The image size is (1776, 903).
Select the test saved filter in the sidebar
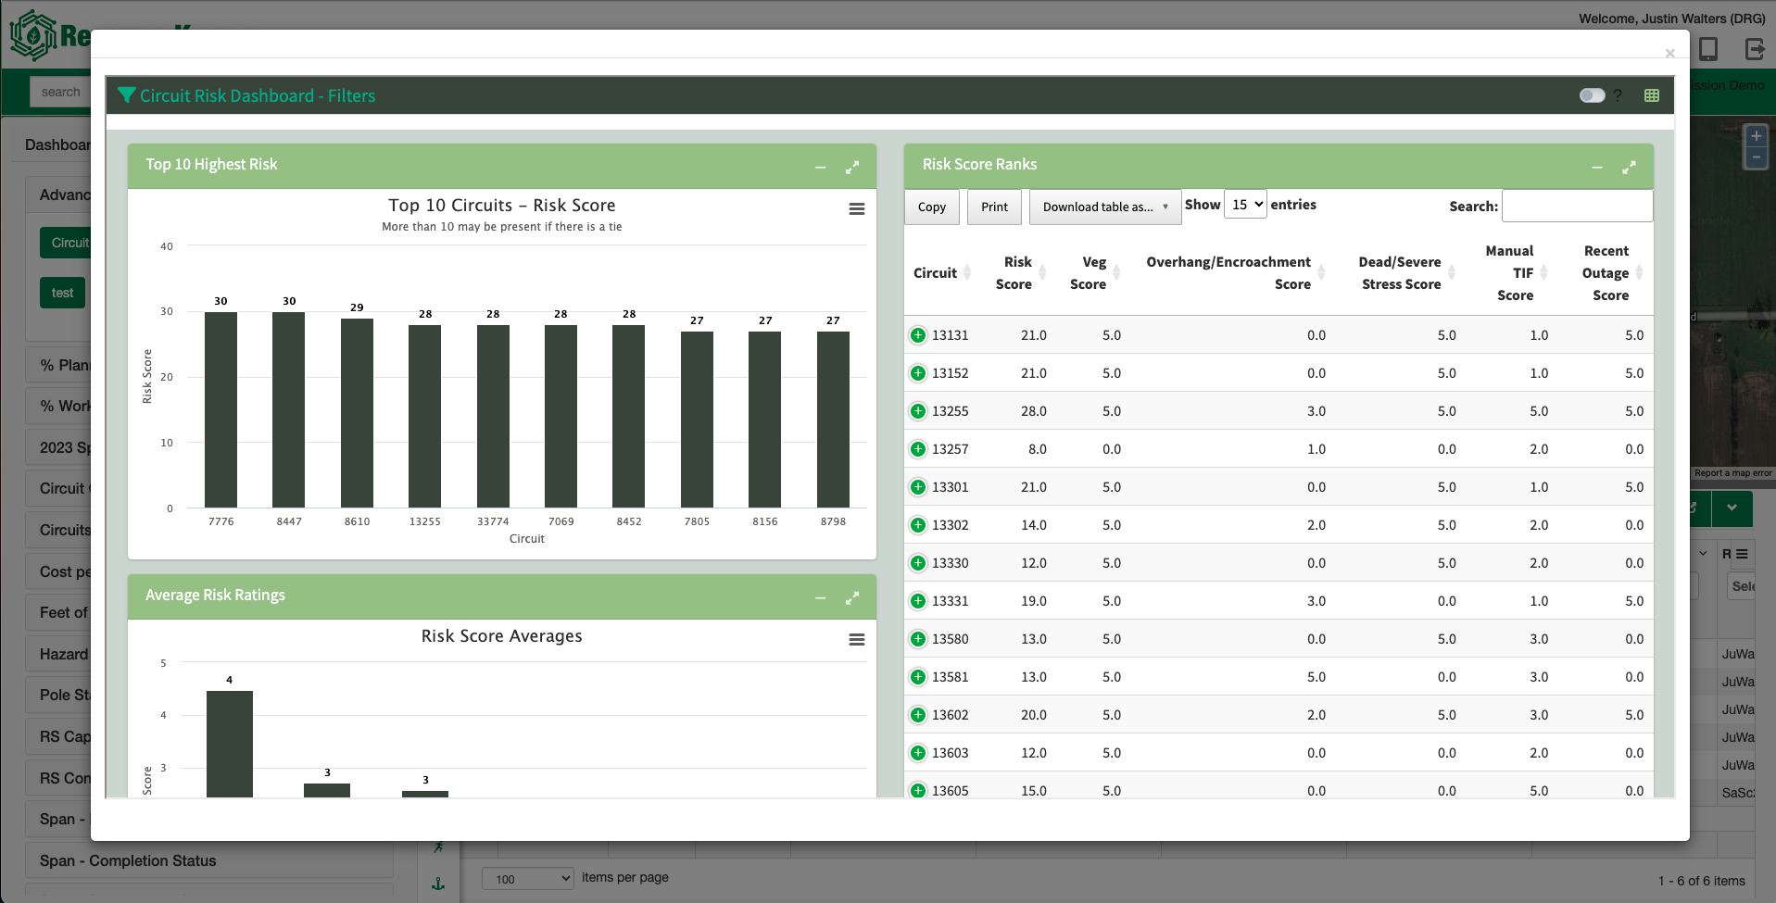tap(61, 292)
